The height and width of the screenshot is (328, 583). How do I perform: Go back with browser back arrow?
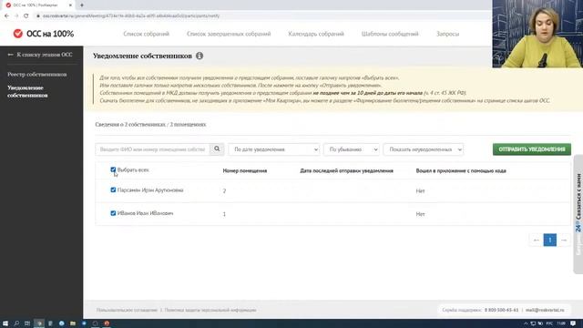coord(6,16)
